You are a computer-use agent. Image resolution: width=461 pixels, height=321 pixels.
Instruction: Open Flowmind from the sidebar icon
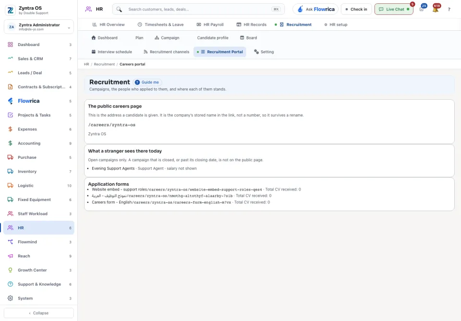10,242
